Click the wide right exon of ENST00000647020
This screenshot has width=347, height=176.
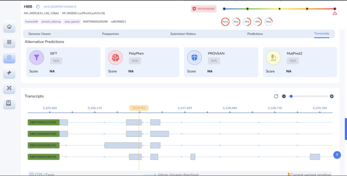160,134
